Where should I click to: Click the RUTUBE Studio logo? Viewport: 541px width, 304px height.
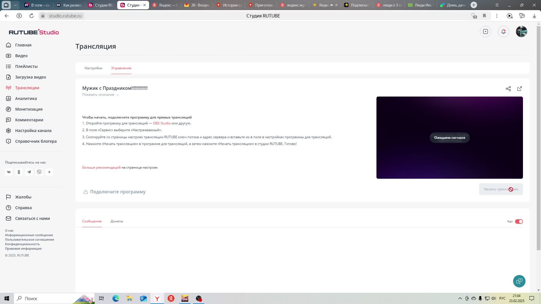[34, 32]
